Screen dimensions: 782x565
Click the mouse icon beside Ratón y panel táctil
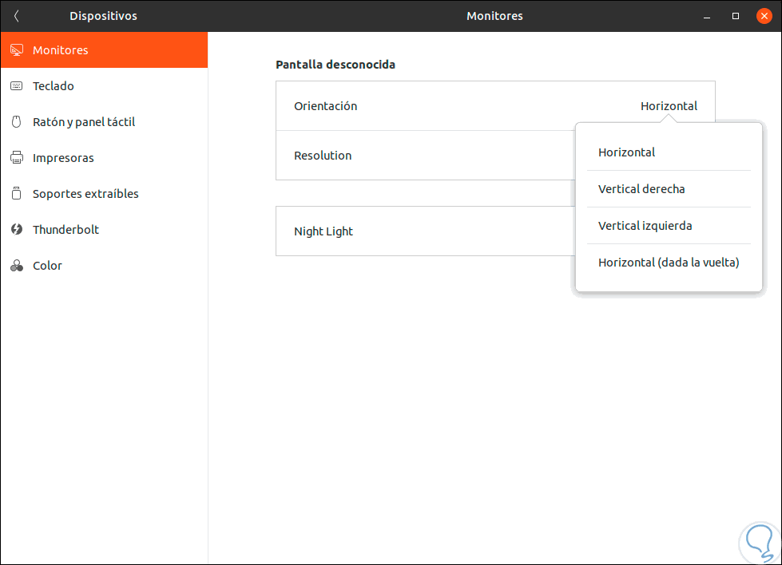(x=16, y=122)
